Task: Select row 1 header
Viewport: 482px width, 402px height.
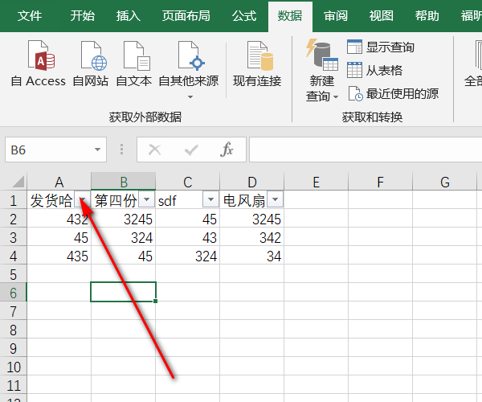Action: [13, 200]
